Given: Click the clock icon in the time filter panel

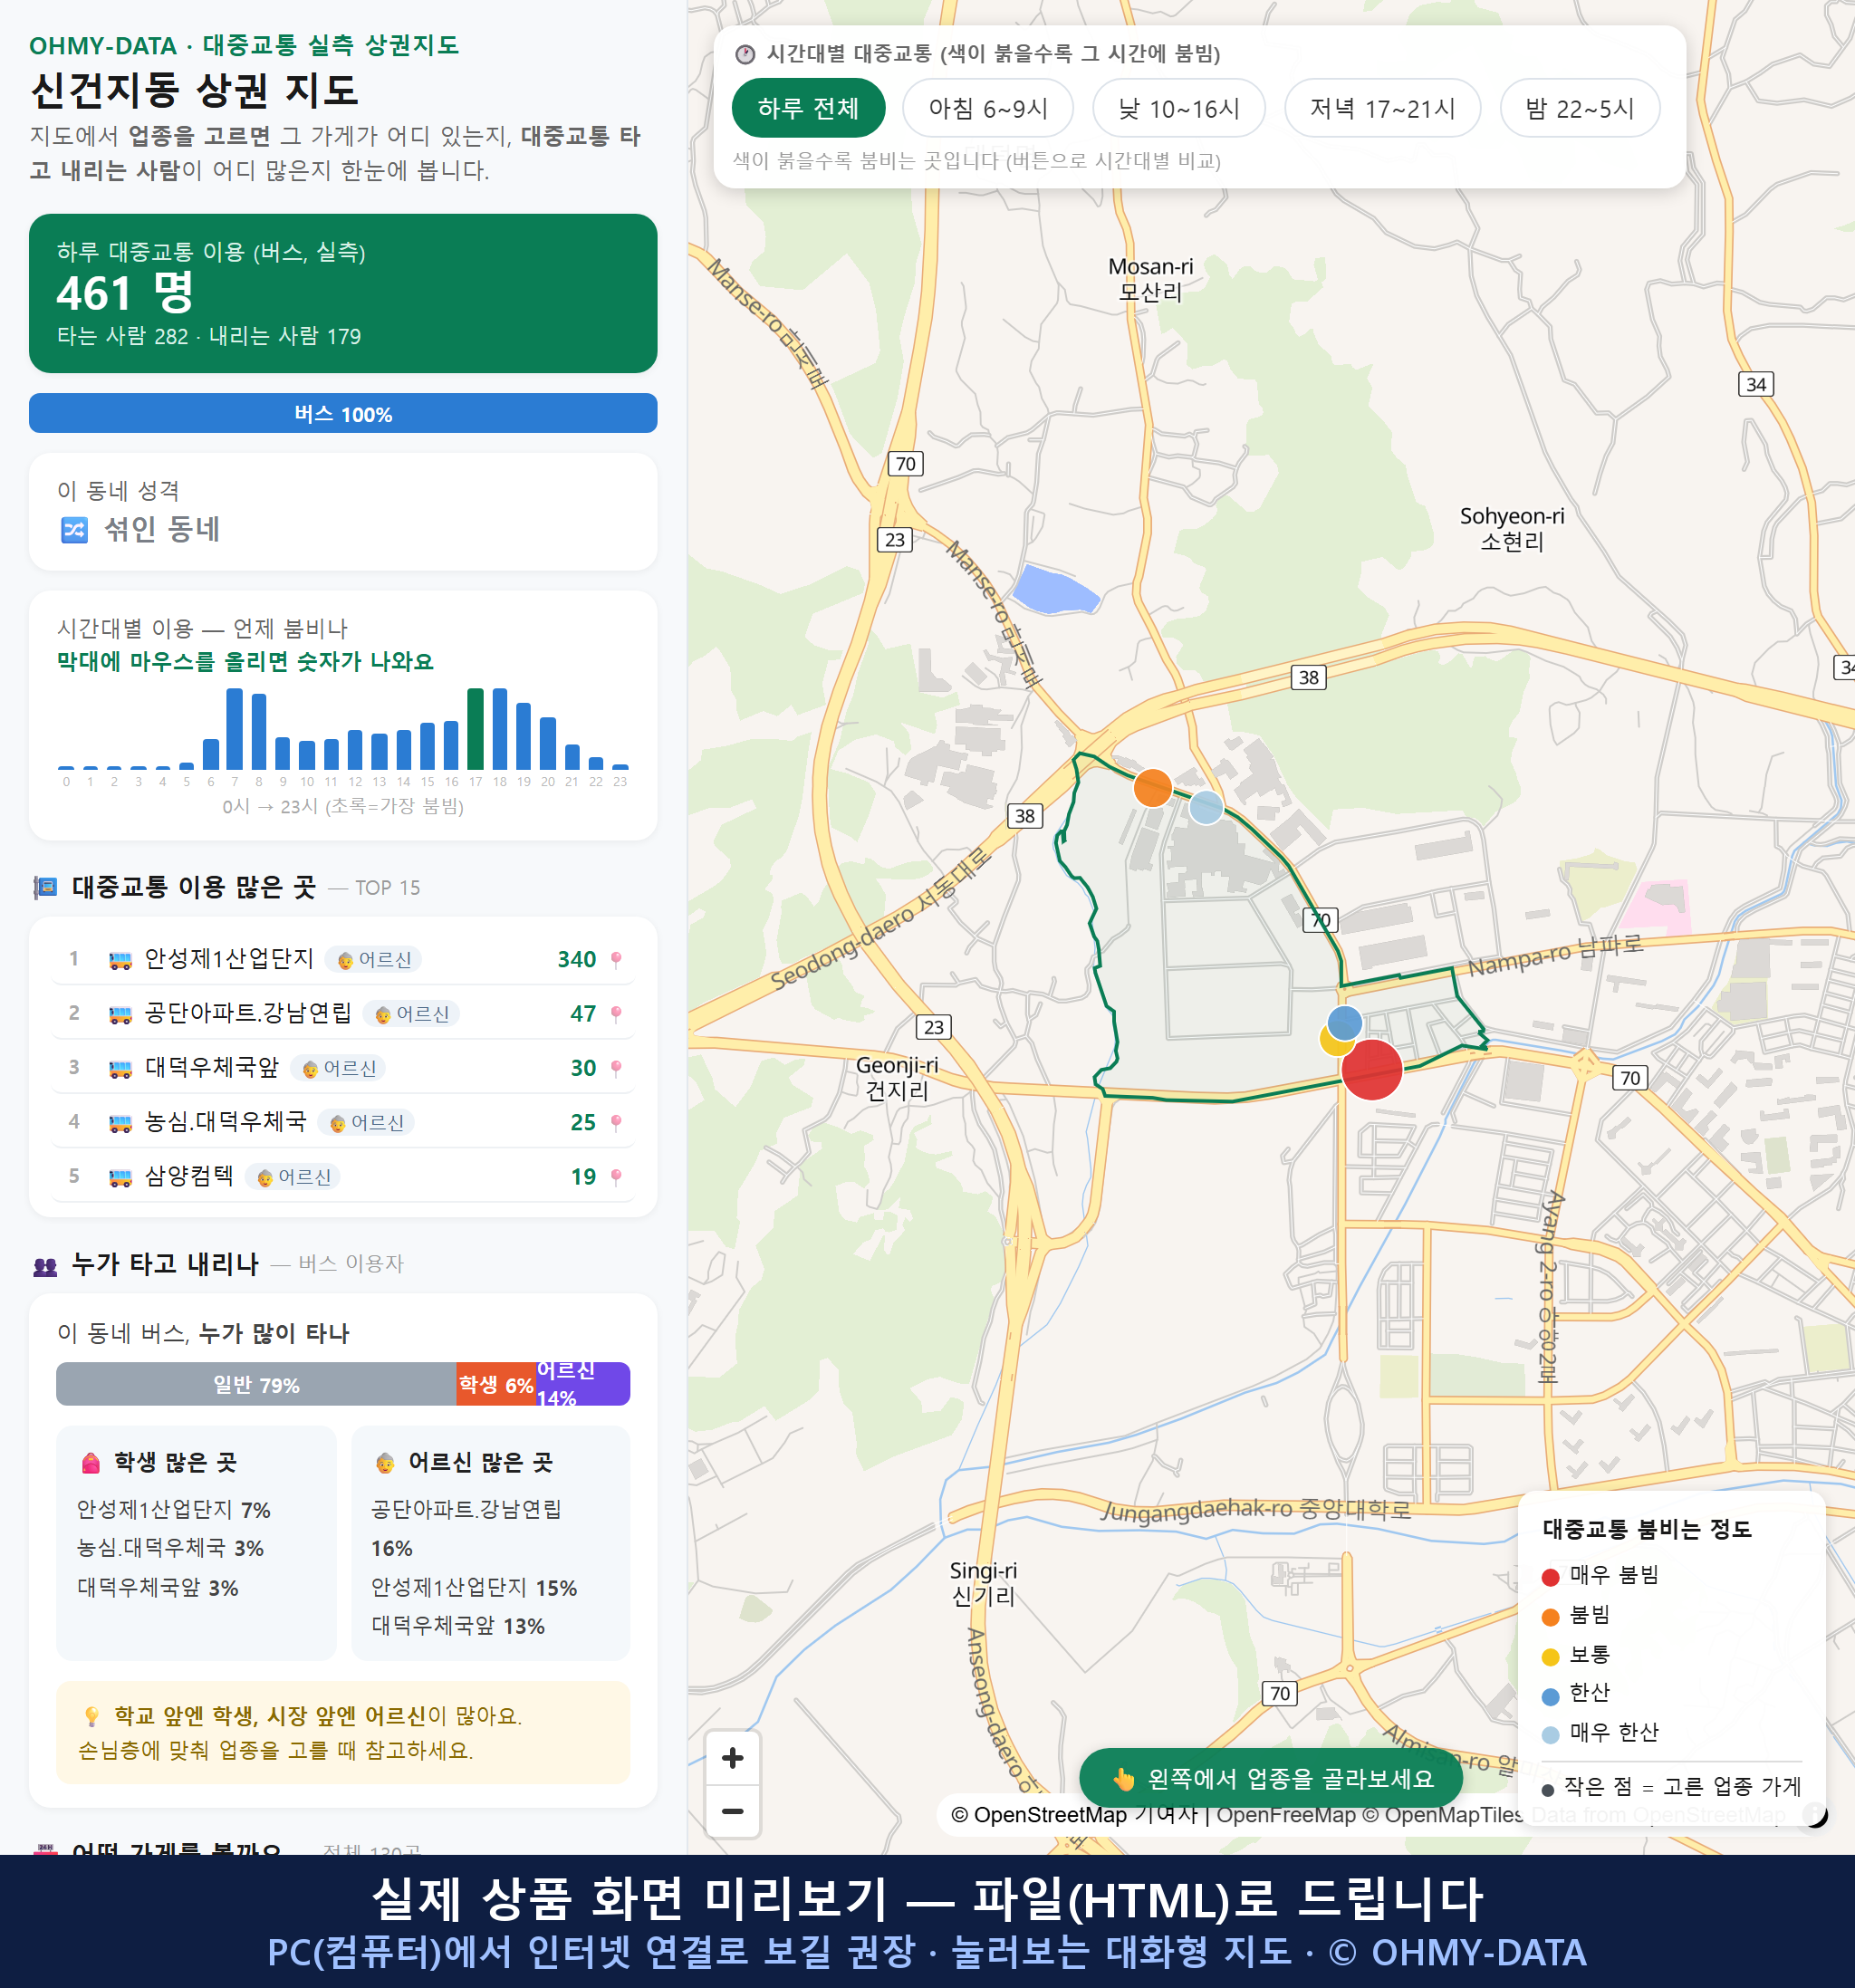Looking at the screenshot, I should (x=745, y=54).
